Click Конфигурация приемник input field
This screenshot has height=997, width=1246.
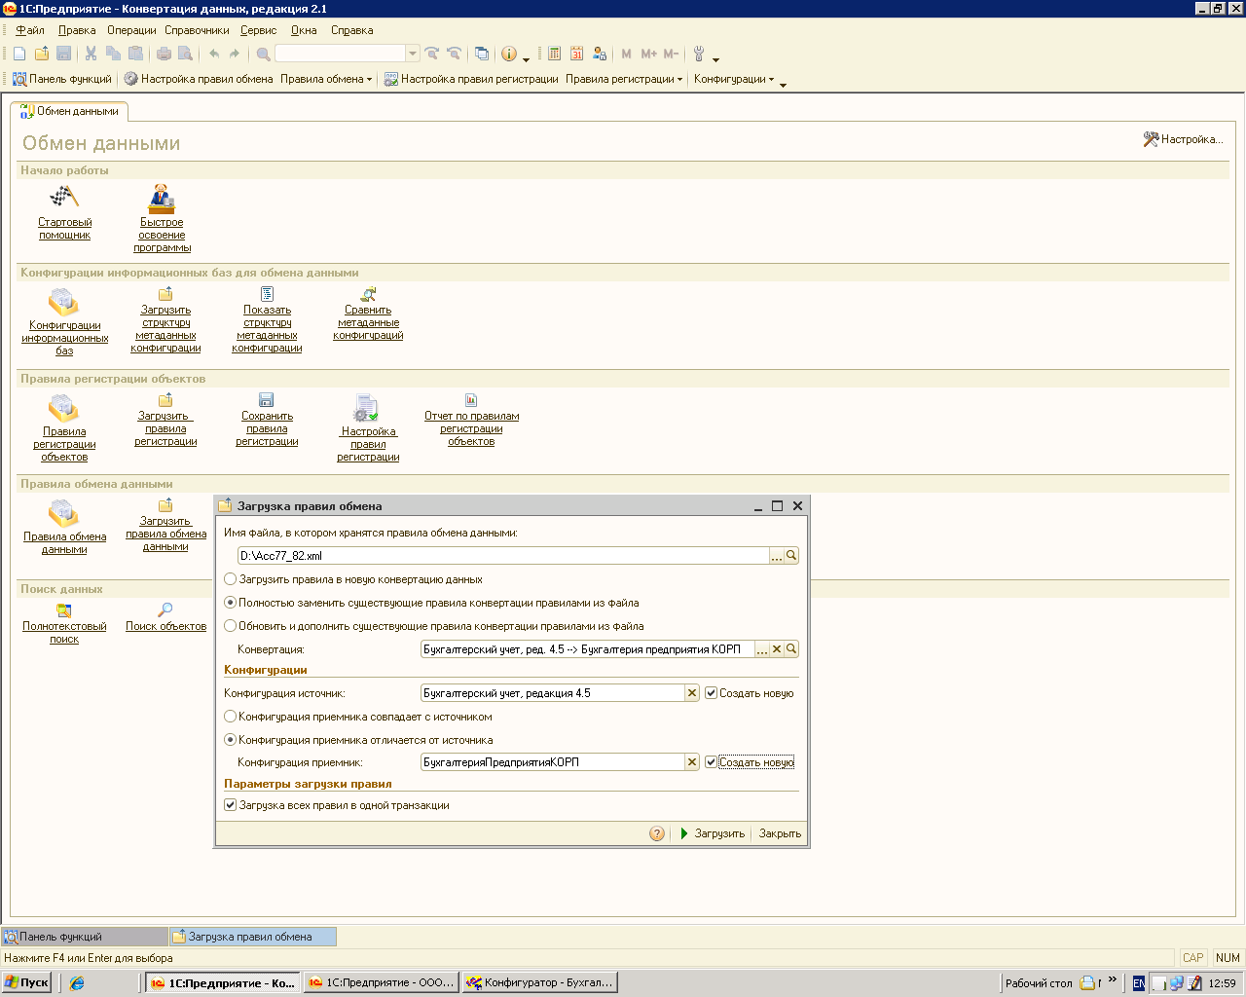tap(553, 762)
